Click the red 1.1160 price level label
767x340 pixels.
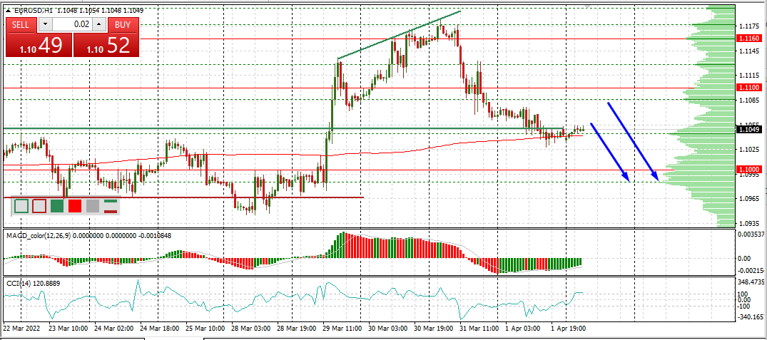click(x=750, y=38)
